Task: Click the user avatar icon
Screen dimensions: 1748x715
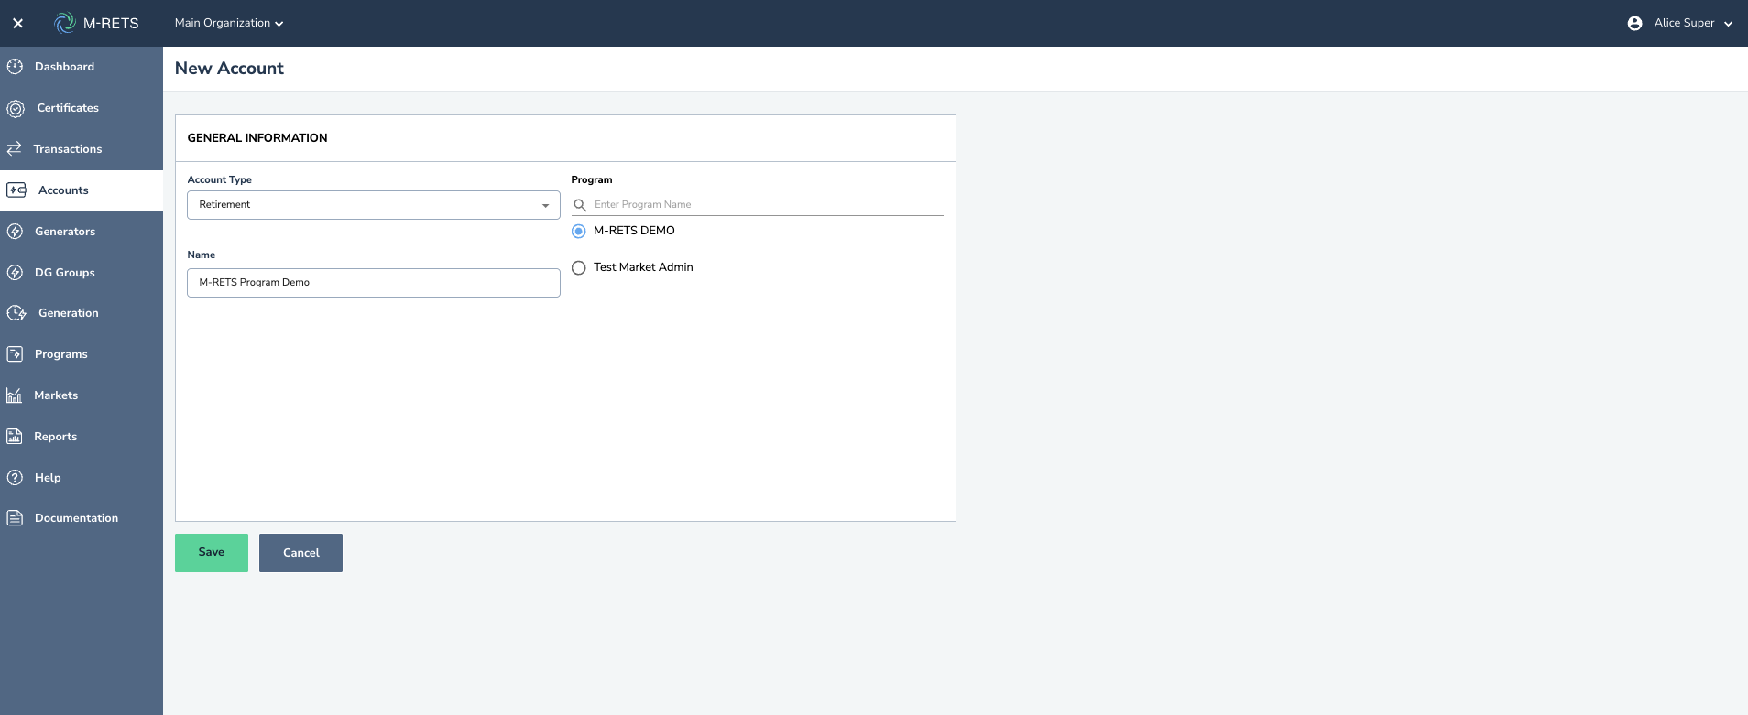Action: point(1634,23)
